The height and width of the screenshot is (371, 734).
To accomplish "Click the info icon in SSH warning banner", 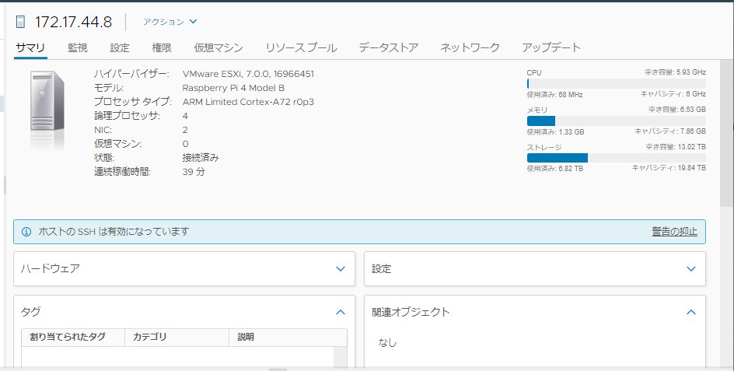I will coord(26,232).
